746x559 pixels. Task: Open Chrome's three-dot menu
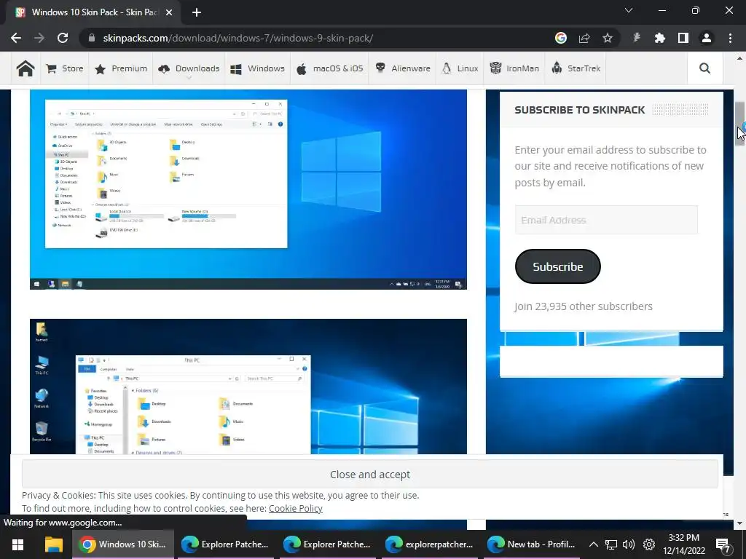730,38
